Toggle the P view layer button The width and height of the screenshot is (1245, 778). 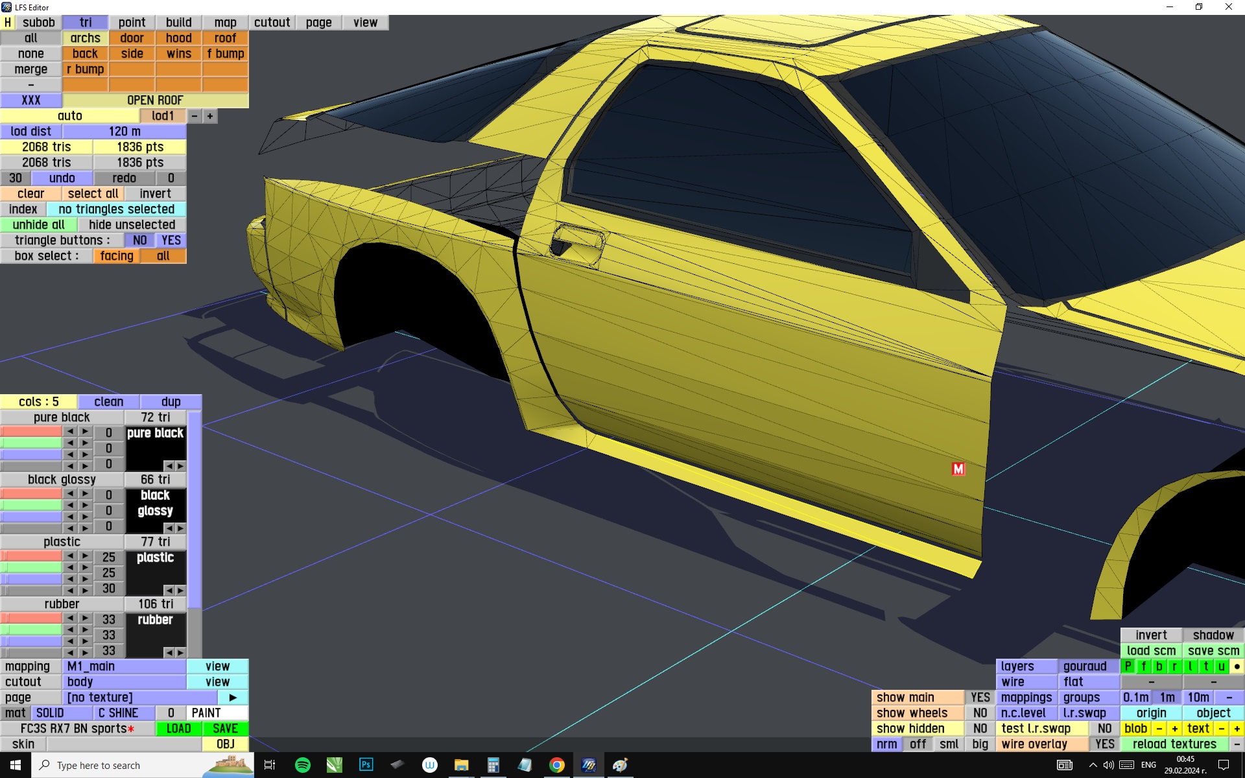1128,666
